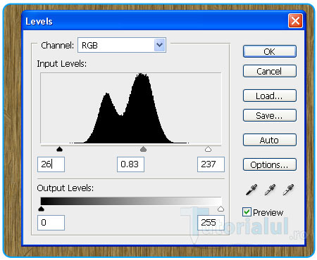This screenshot has width=317, height=260.
Task: Focus the gamma field showing 0.83
Action: pyautogui.click(x=130, y=164)
